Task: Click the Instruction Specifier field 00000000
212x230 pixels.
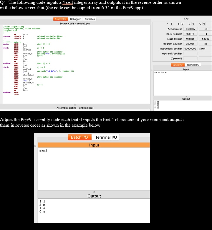Action: click(x=190, y=49)
